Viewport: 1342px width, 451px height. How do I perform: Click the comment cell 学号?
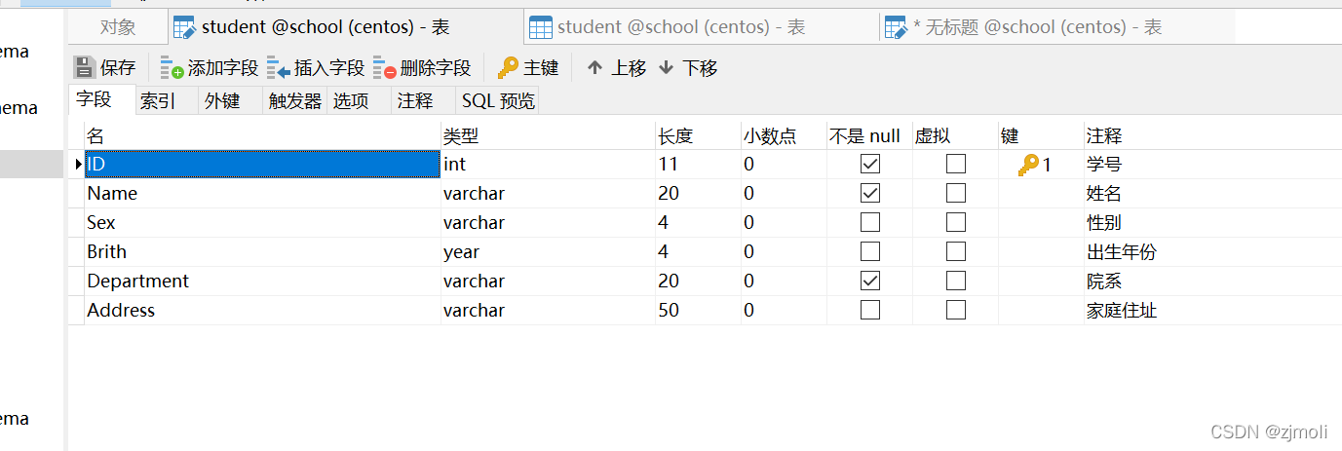(1212, 165)
